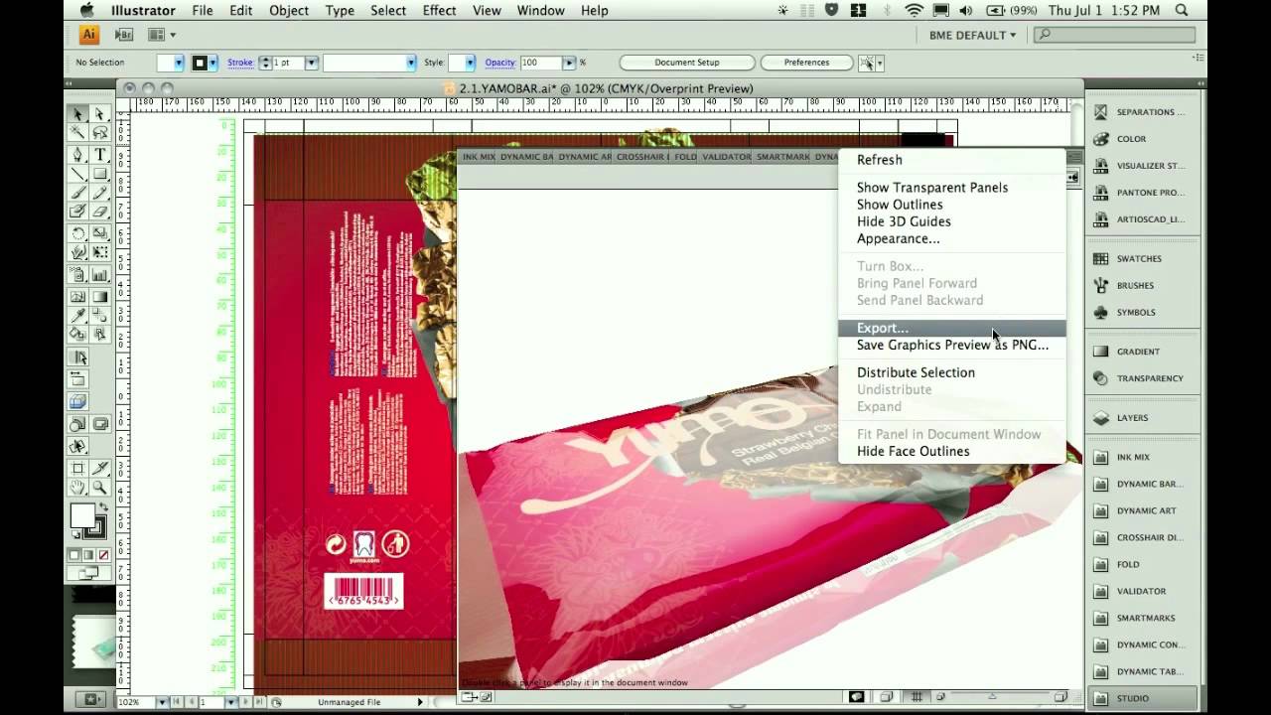The height and width of the screenshot is (715, 1271).
Task: Open the Separations panel icon
Action: tap(1100, 112)
